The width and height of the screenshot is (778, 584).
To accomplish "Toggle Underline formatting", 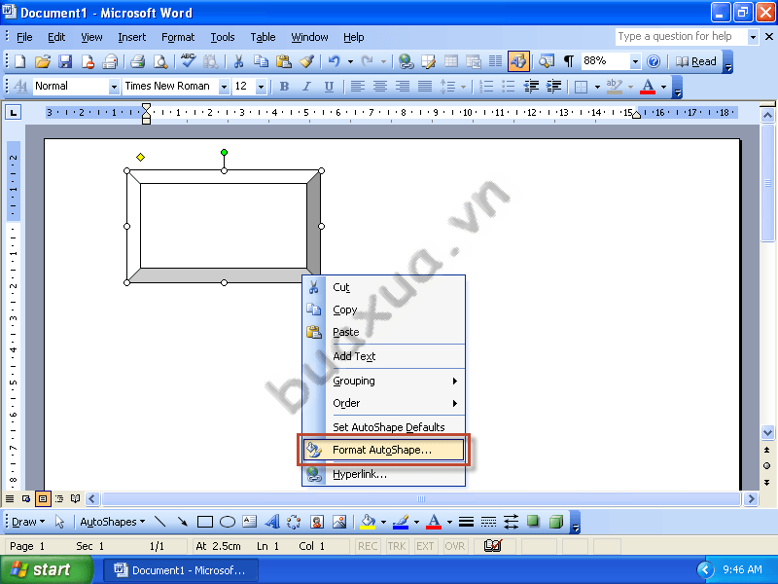I will coord(329,87).
